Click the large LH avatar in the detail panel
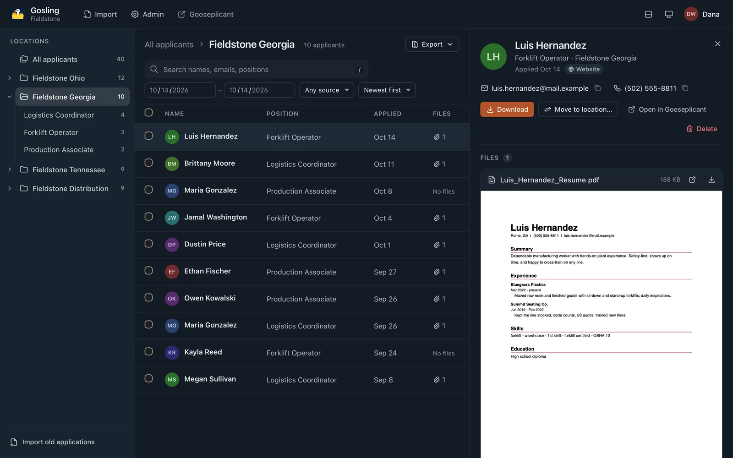 pos(493,56)
